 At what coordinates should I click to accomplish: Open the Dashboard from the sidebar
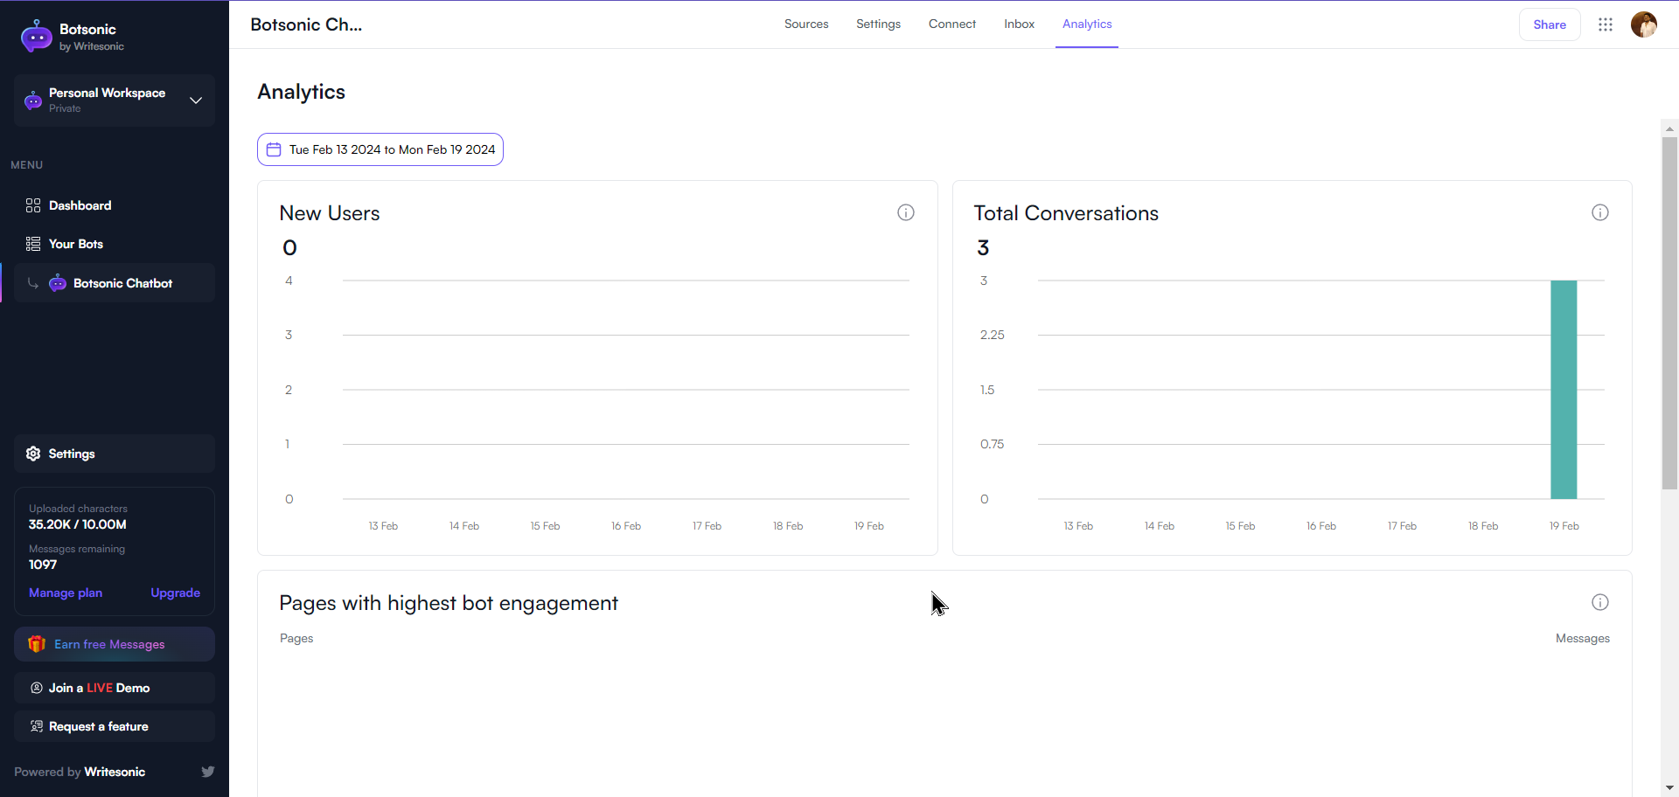(80, 205)
